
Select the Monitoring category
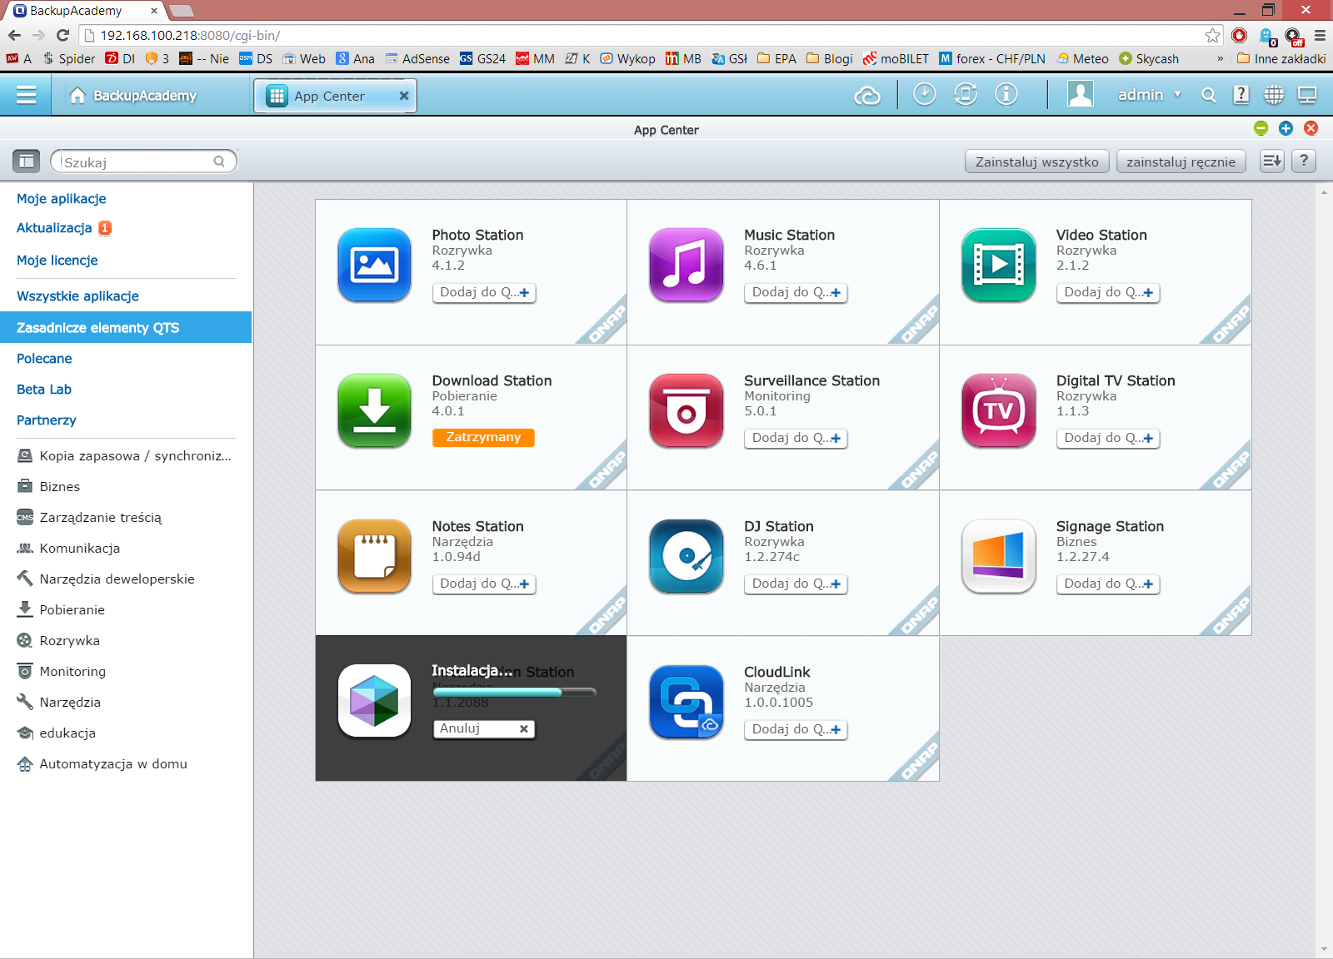tap(62, 672)
